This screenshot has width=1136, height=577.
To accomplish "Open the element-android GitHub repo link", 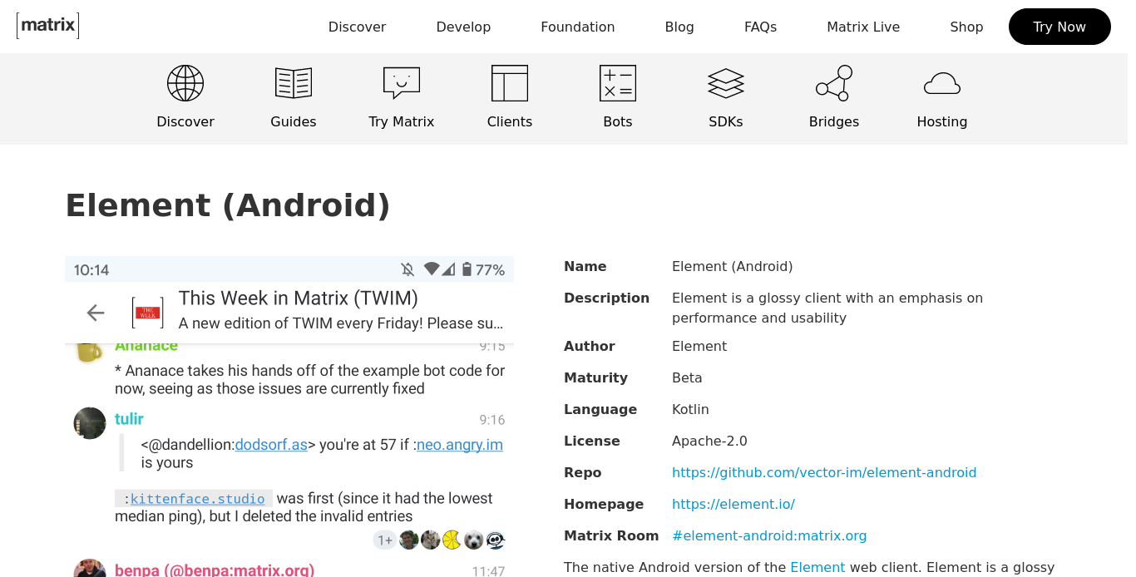I will [824, 472].
